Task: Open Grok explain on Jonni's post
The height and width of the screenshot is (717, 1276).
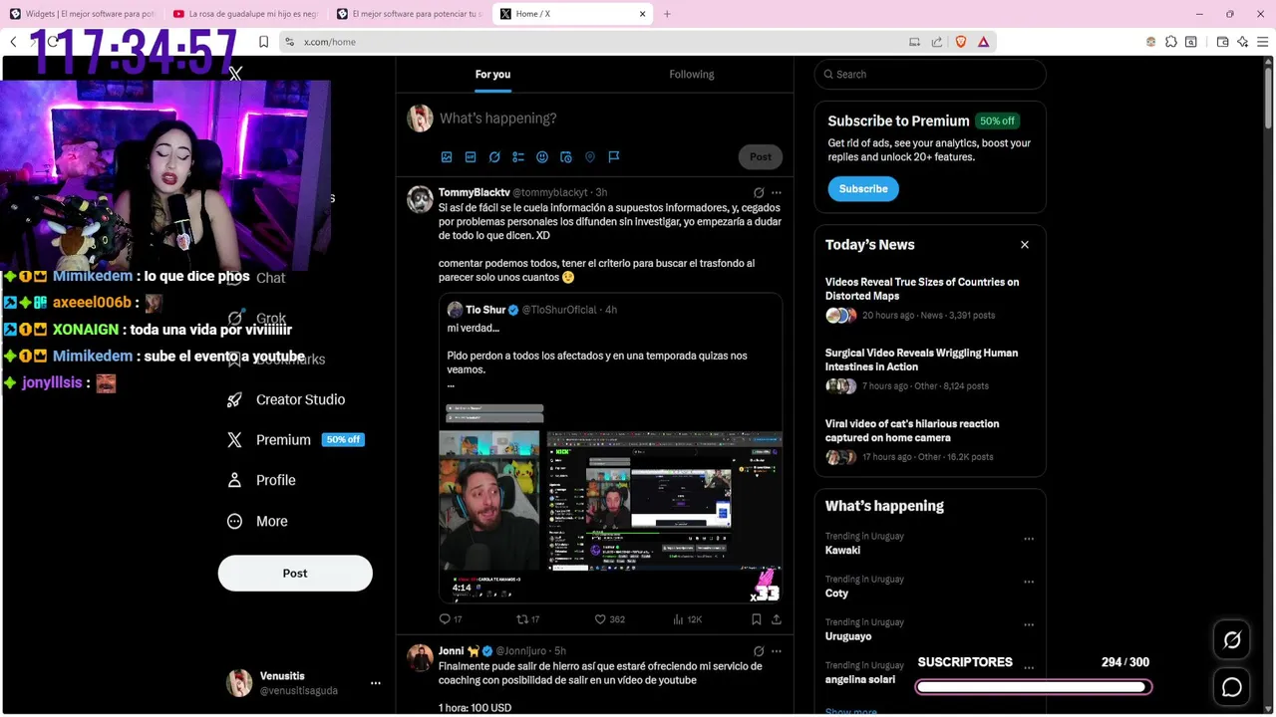Action: [x=759, y=651]
